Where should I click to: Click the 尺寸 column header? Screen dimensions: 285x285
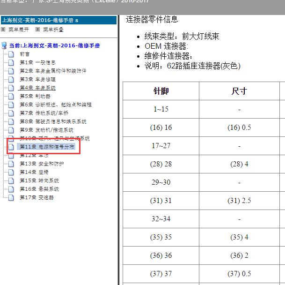[239, 91]
